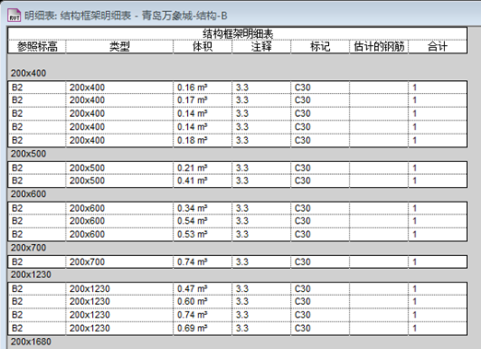The height and width of the screenshot is (349, 481).
Task: Select the 标记 column header
Action: point(320,47)
